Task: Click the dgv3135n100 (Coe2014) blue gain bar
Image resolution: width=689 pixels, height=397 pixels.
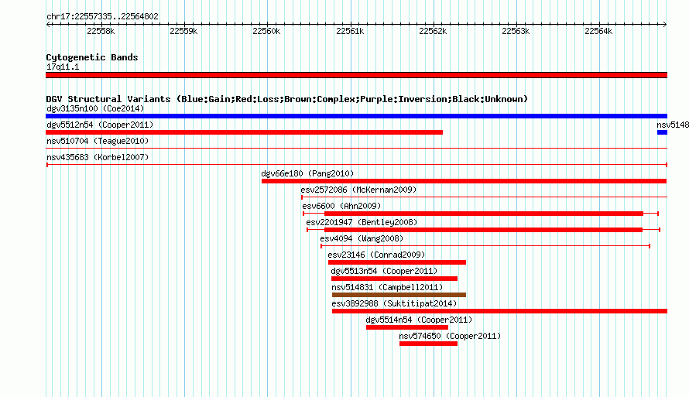Action: click(x=356, y=116)
